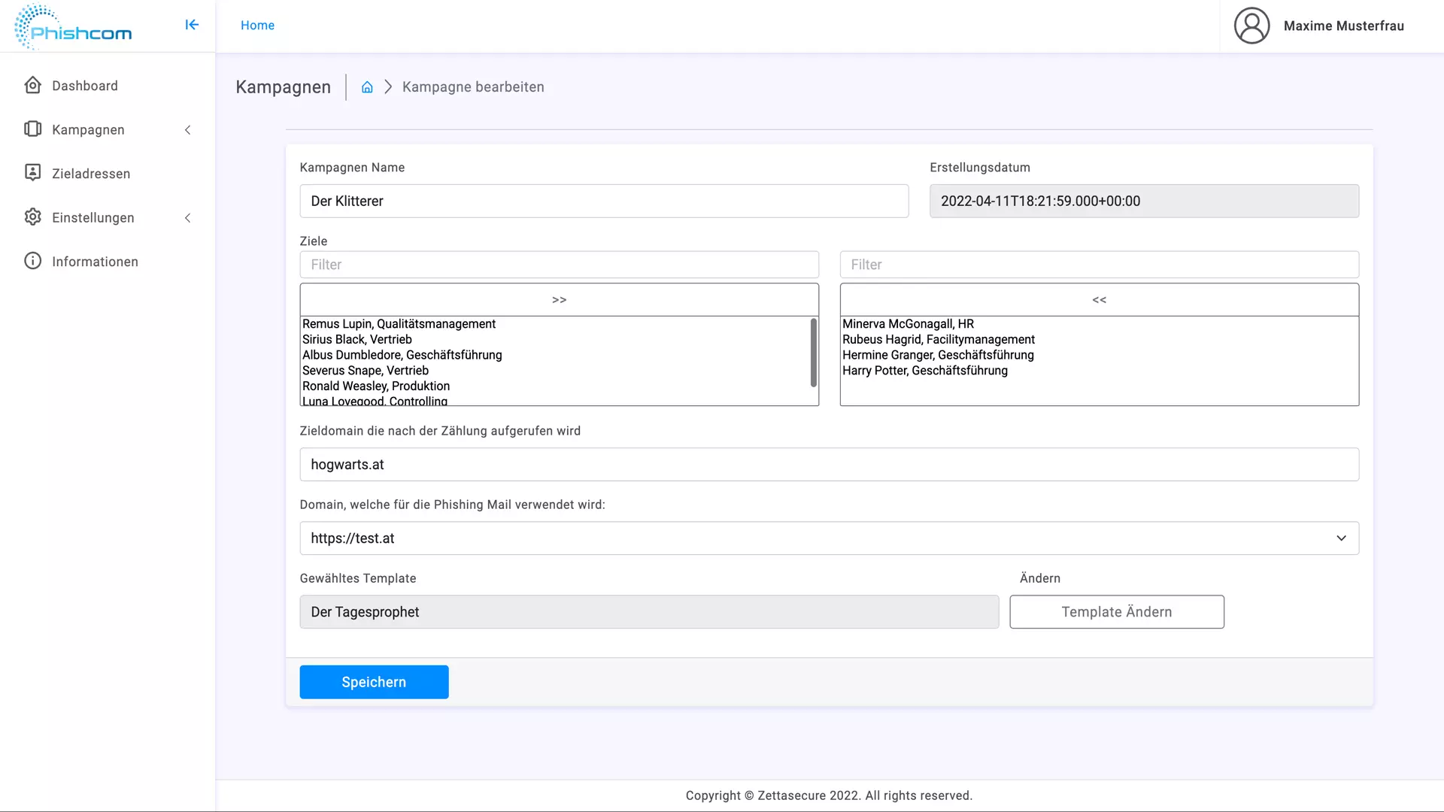Click the Einstellungen gear icon
1444x812 pixels.
tap(32, 217)
